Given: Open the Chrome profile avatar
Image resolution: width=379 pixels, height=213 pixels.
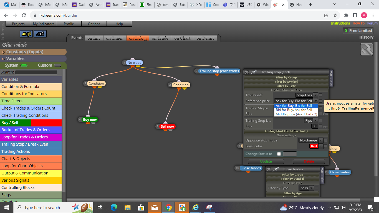Looking at the screenshot, I should 364,16.
